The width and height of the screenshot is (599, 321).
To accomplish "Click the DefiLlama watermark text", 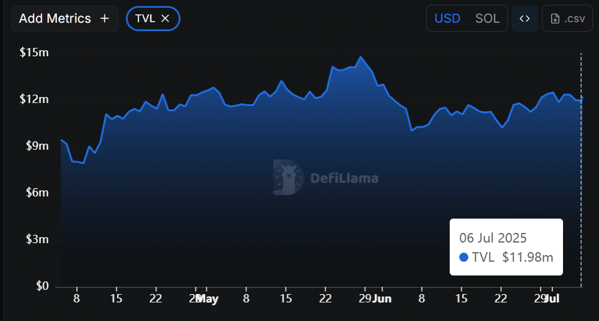I will pyautogui.click(x=344, y=178).
